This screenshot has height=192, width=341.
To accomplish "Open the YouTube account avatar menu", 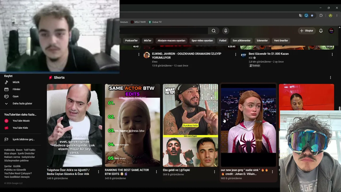I will click(x=331, y=31).
